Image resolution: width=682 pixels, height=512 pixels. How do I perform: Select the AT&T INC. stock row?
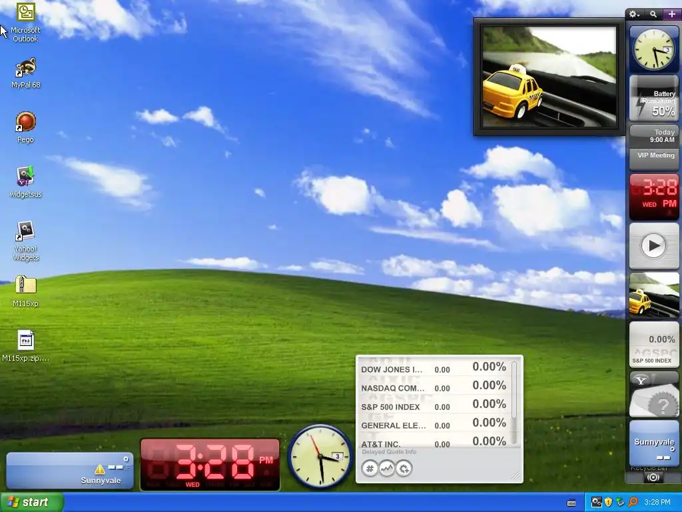(434, 443)
